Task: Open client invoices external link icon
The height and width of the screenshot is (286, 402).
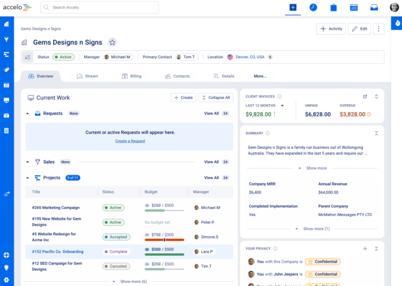Action: coord(365,96)
